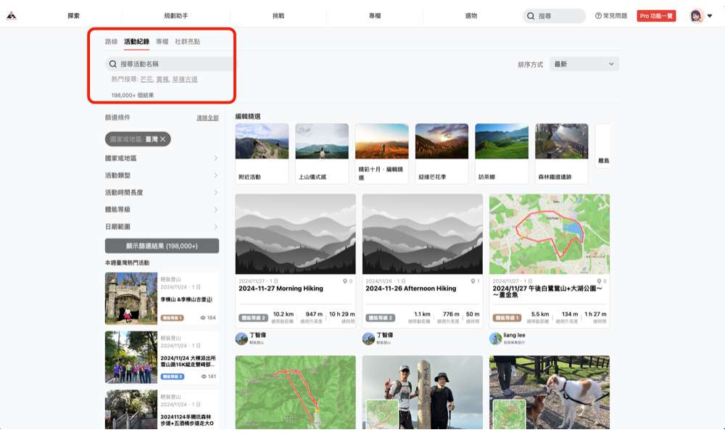Switch to the 社群亮點 tab
The height and width of the screenshot is (435, 725).
click(x=187, y=41)
